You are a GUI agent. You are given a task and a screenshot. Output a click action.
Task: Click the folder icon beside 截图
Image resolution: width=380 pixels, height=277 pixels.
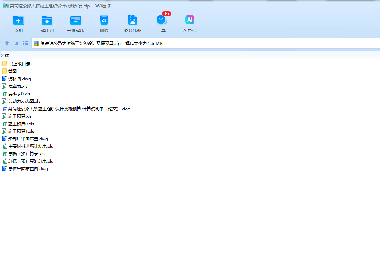pos(5,71)
